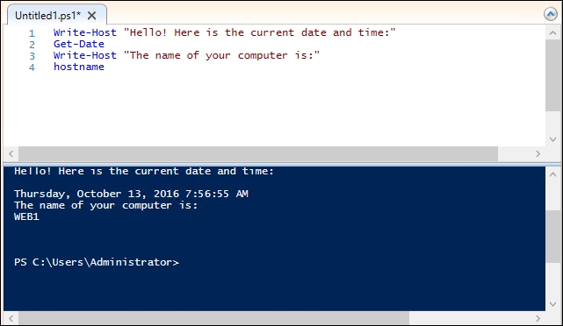Screen dimensions: 563x326
Task: Click the console pane scroll up arrow
Action: tap(552, 174)
